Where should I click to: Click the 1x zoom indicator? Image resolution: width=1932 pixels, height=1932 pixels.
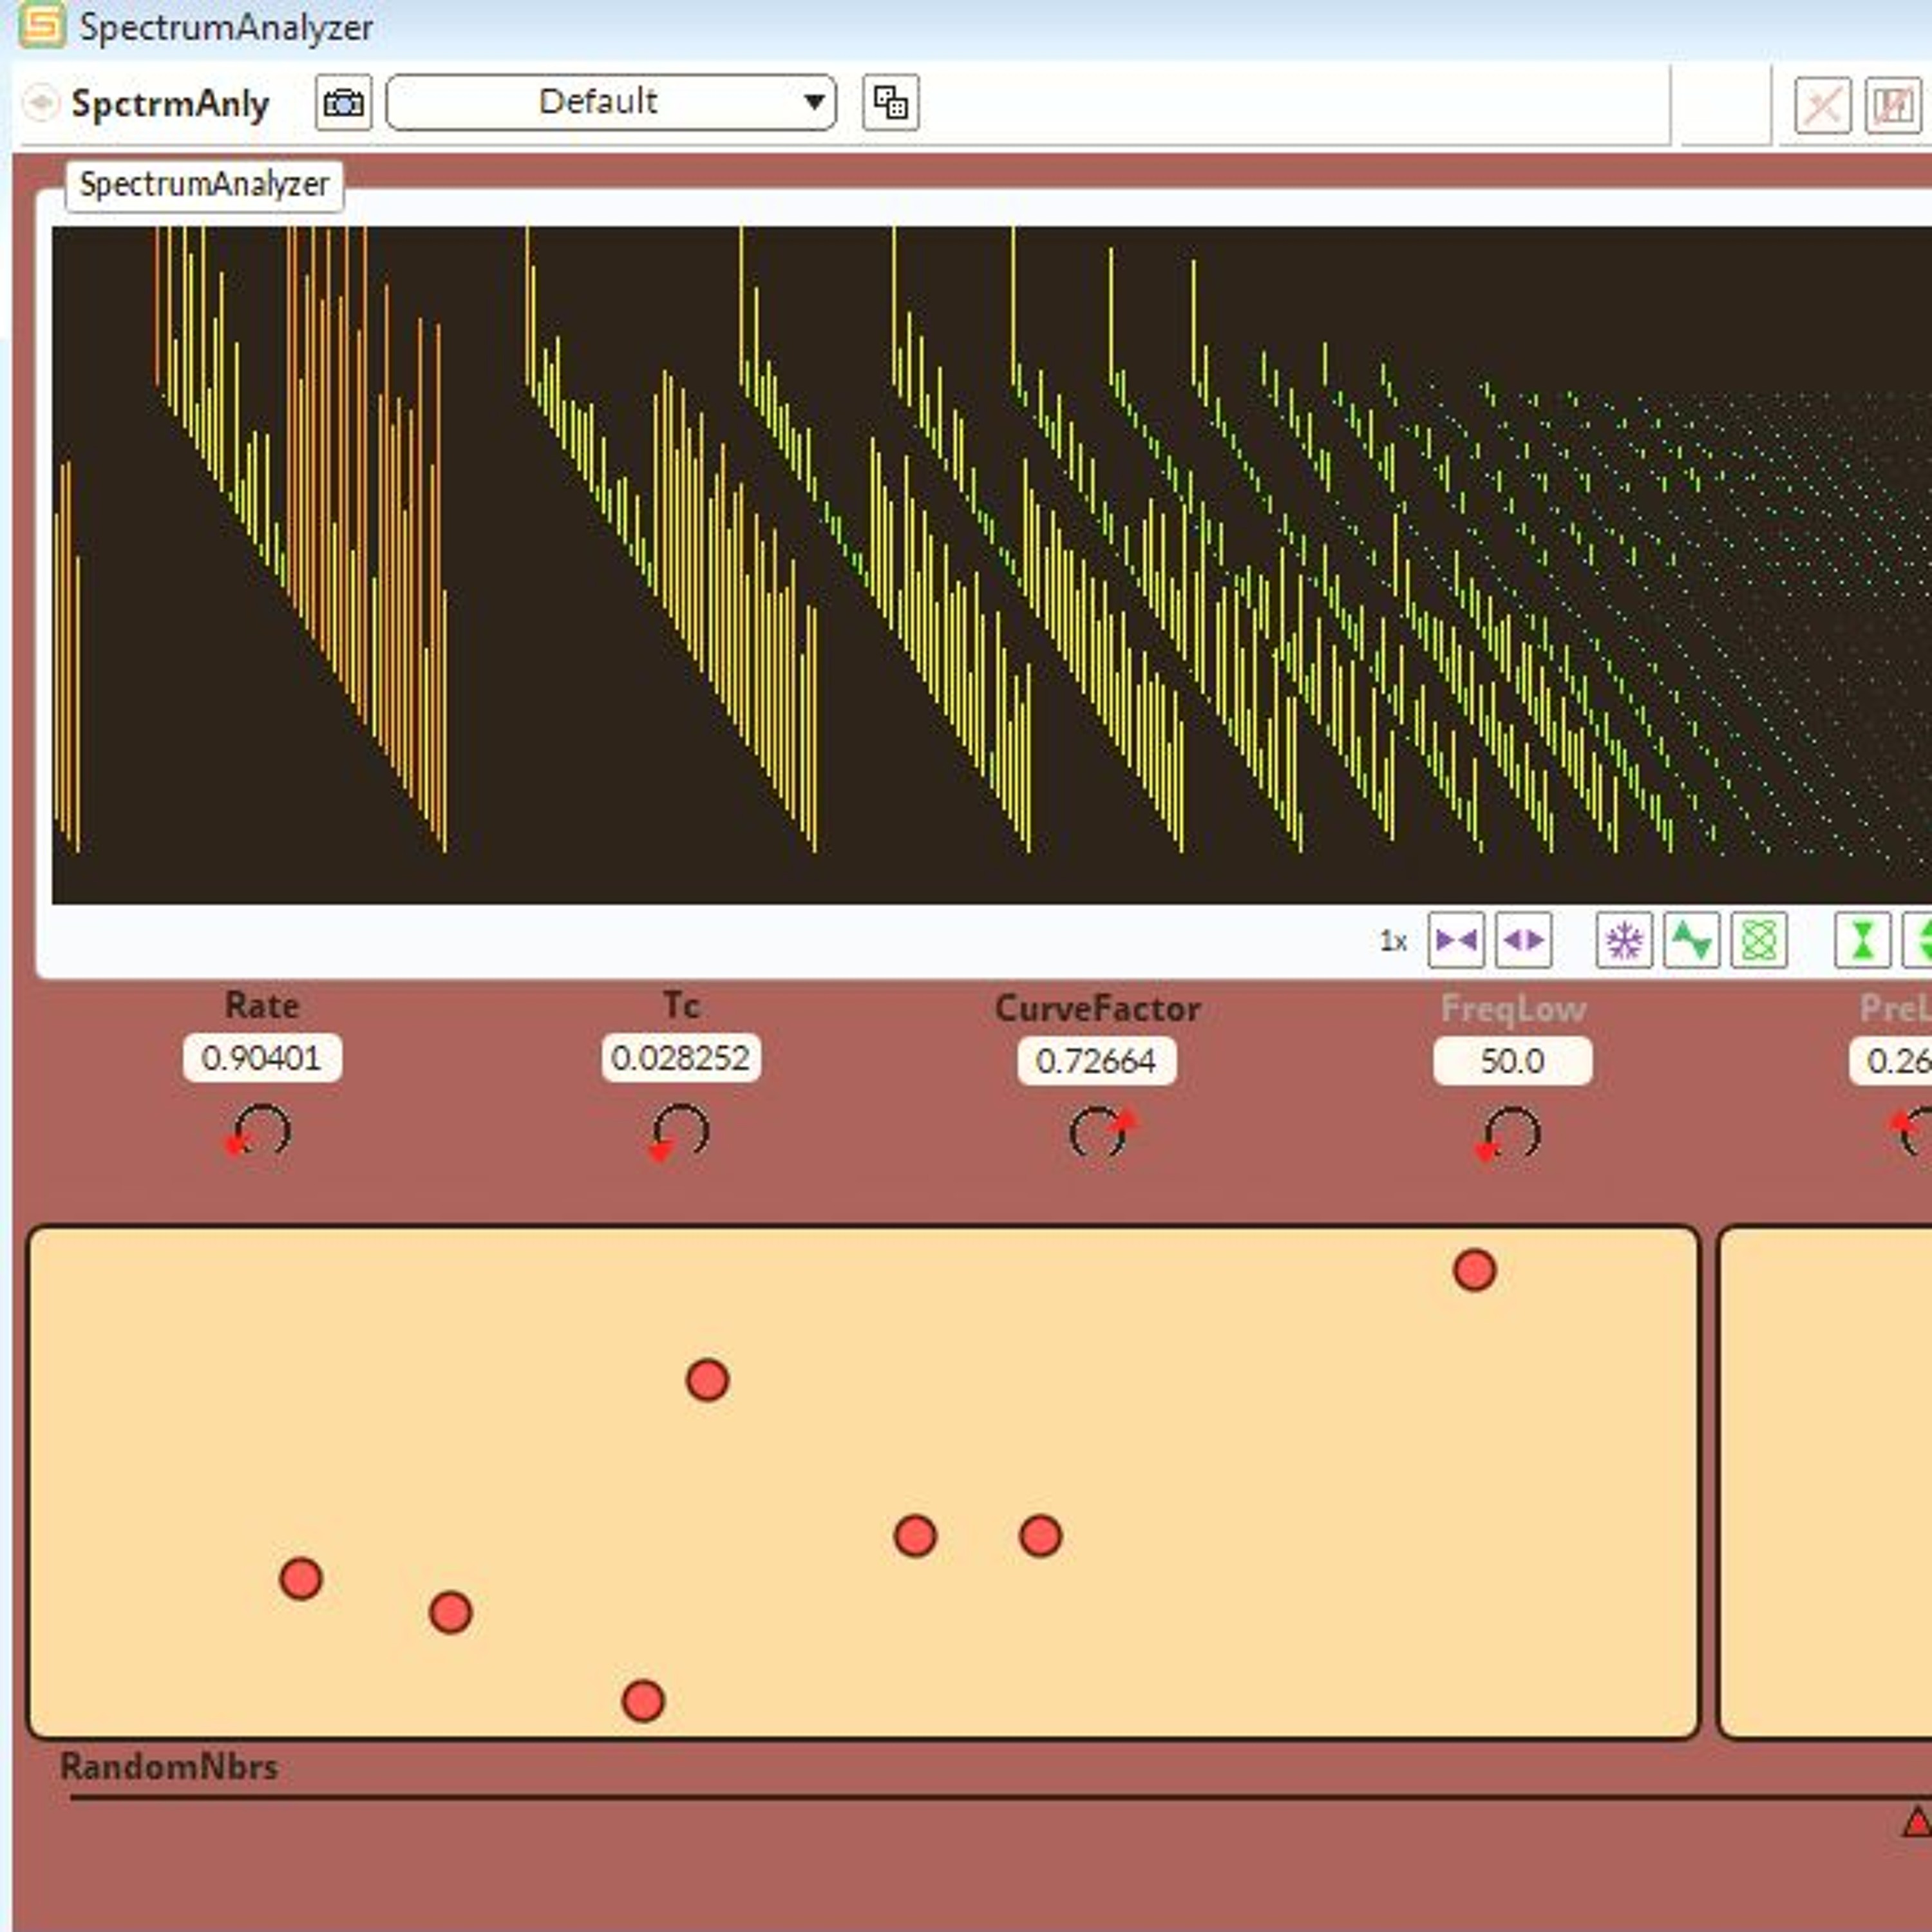point(1393,941)
